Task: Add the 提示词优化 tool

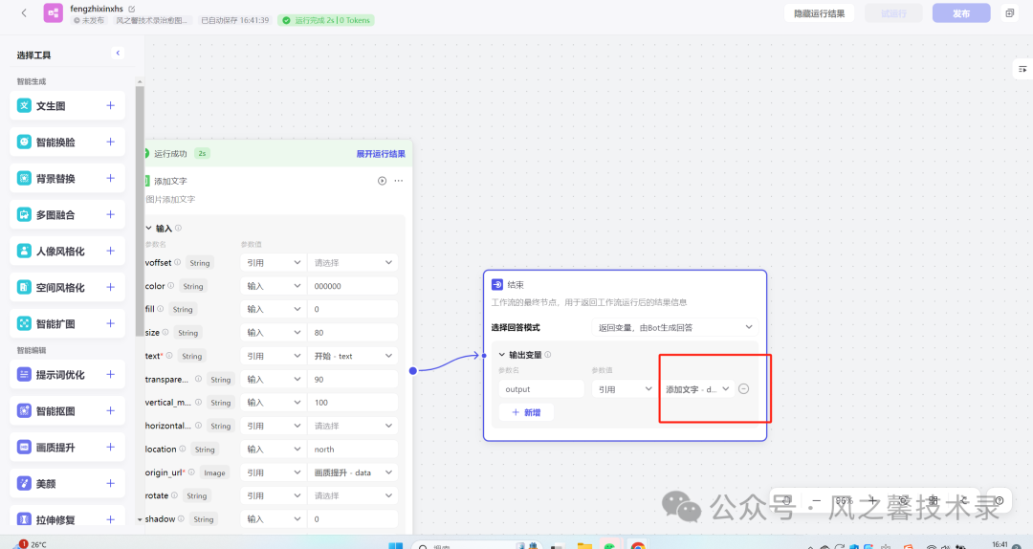Action: click(111, 374)
